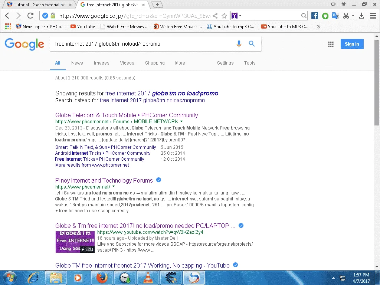Viewport: 380px width, 285px height.
Task: Open Smart, Talk 'N Text, & Sun sitelink
Action: point(105,147)
